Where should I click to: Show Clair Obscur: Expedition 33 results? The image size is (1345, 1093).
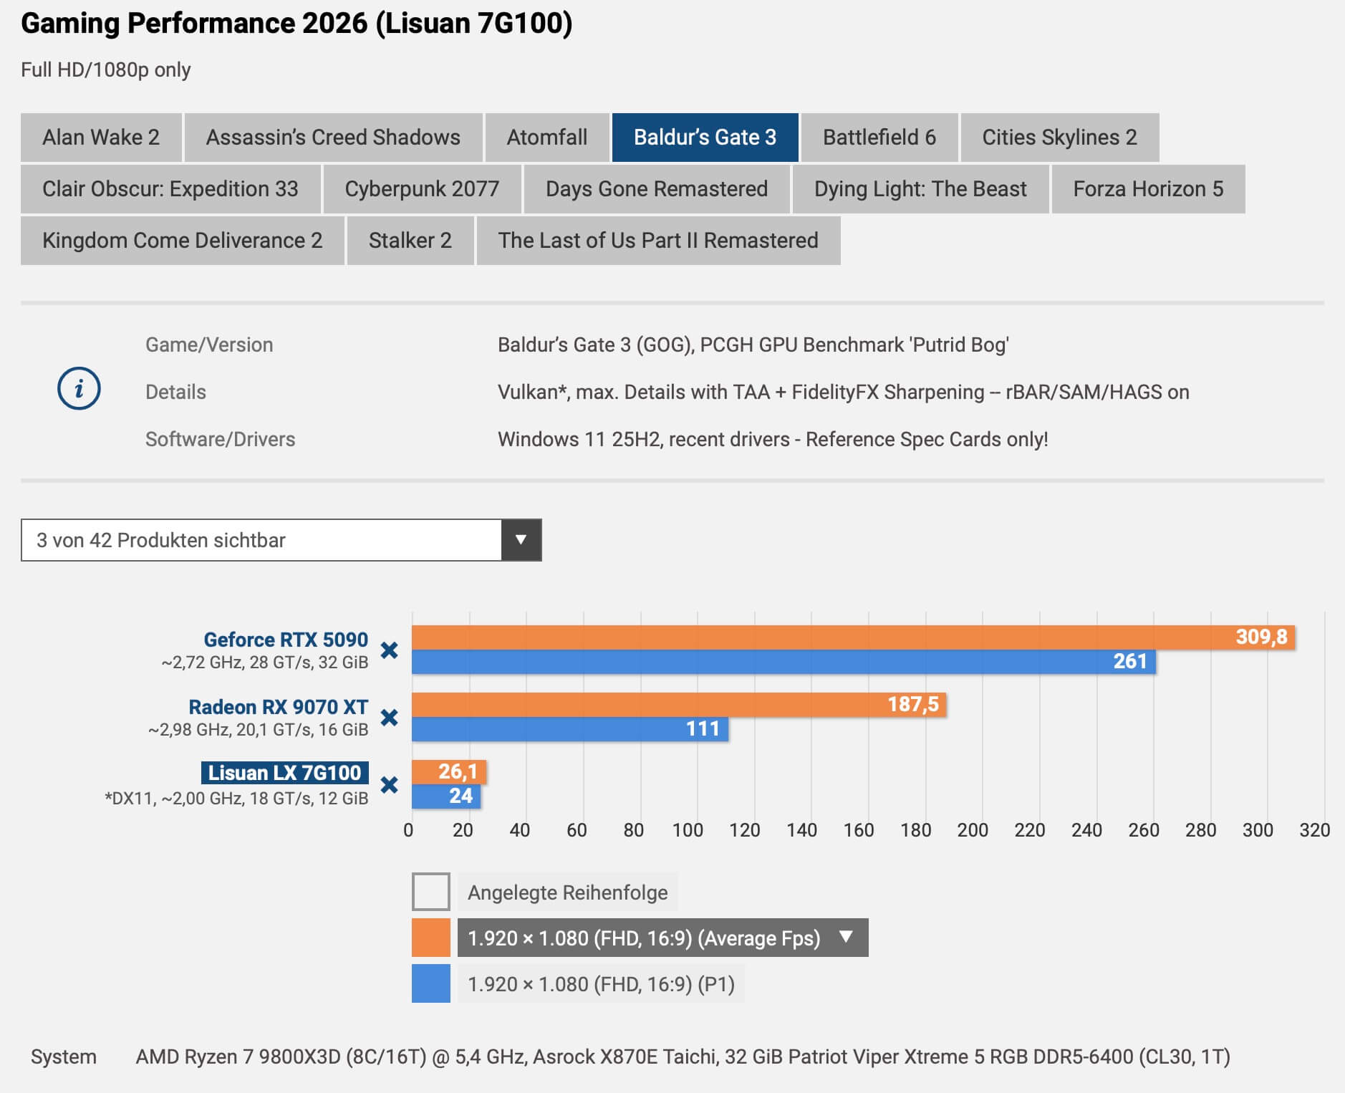coord(170,189)
